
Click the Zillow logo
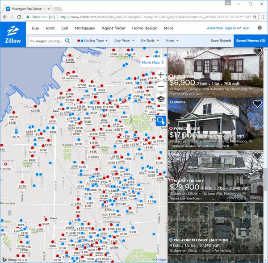[x=13, y=34]
